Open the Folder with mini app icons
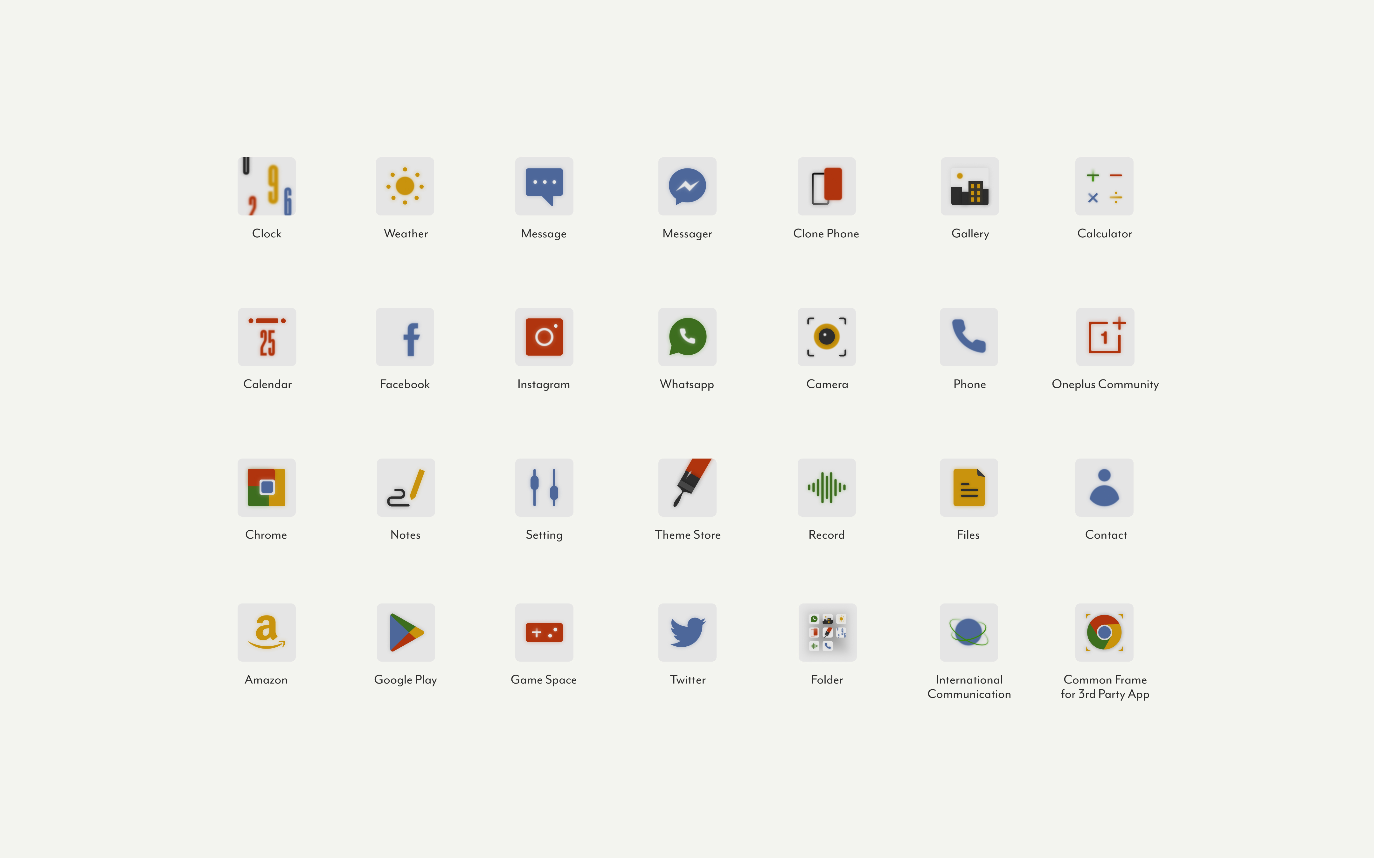The width and height of the screenshot is (1374, 858). (827, 632)
